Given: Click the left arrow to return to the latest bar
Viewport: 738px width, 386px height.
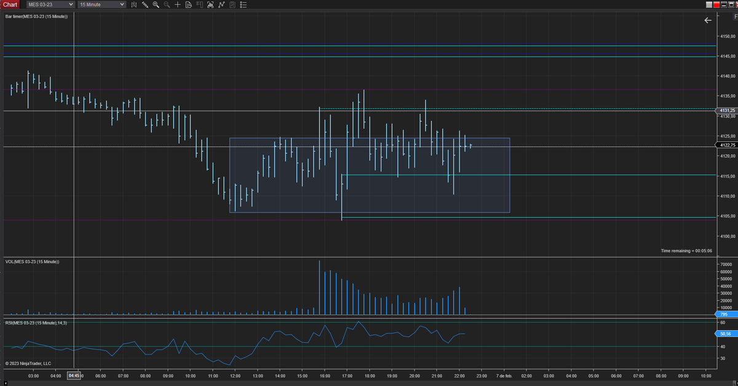Looking at the screenshot, I should click(x=708, y=20).
